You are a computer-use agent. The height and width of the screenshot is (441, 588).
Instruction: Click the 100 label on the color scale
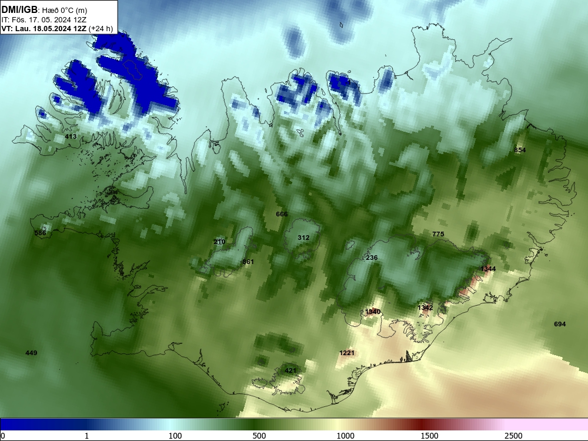pyautogui.click(x=175, y=436)
